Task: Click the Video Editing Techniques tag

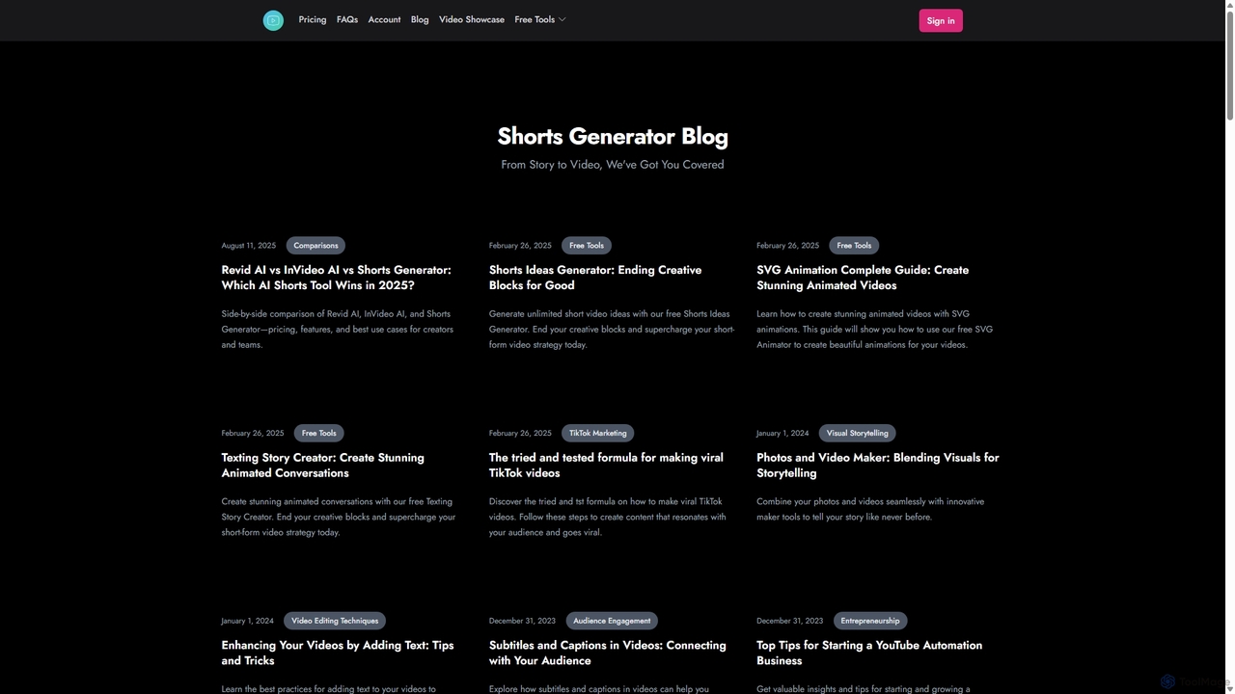Action: [x=335, y=621]
